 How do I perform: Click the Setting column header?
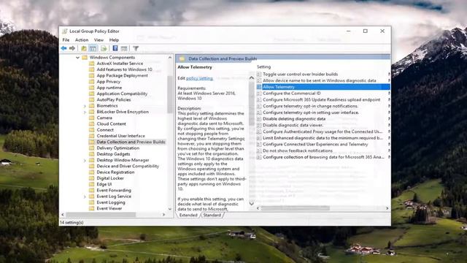tap(264, 66)
